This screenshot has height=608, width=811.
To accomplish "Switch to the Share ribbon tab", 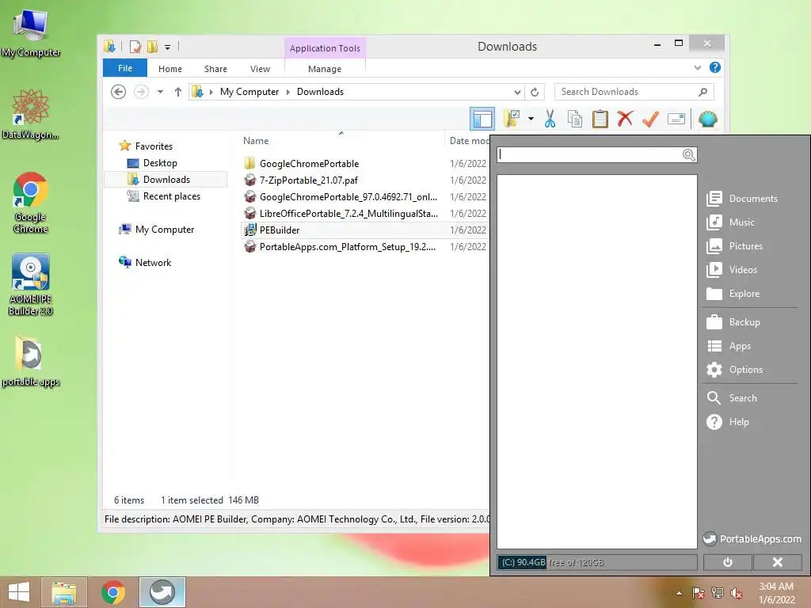I will point(215,69).
